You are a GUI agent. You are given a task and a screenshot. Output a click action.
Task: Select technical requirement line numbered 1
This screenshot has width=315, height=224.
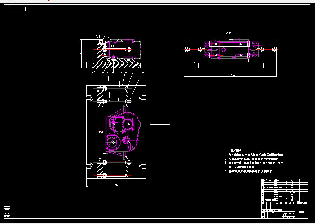click(254, 155)
